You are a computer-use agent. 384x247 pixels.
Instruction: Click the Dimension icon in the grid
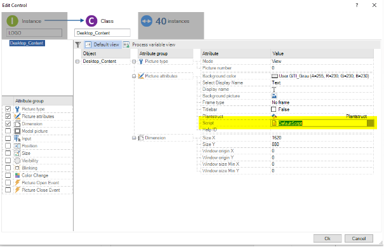pos(141,138)
